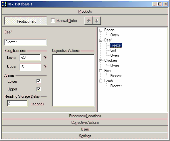Click the Product First button
The image size is (170, 141).
tap(26, 21)
